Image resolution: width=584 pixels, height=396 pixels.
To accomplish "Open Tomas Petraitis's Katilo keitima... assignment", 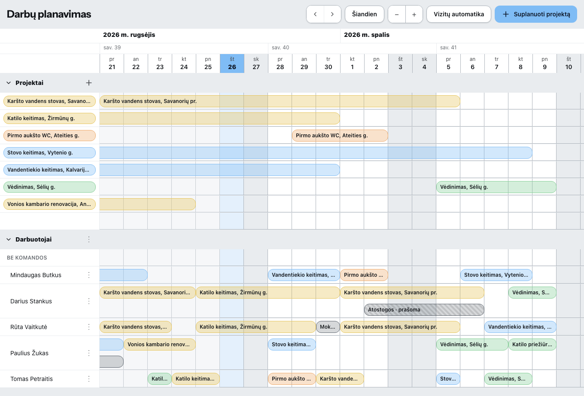I will [196, 379].
